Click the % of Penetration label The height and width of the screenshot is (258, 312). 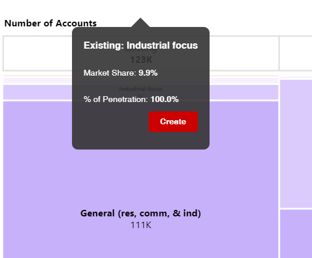pos(115,99)
